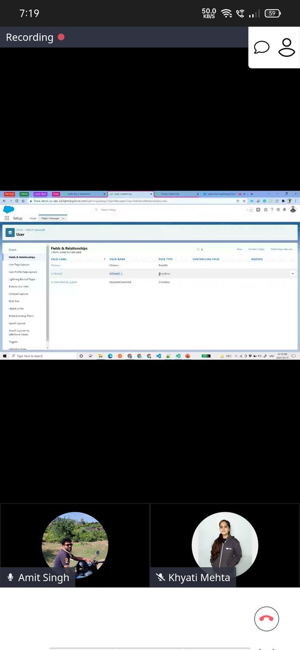The image size is (300, 650).
Task: Open PowerPoint from the taskbar
Action: tap(188, 356)
